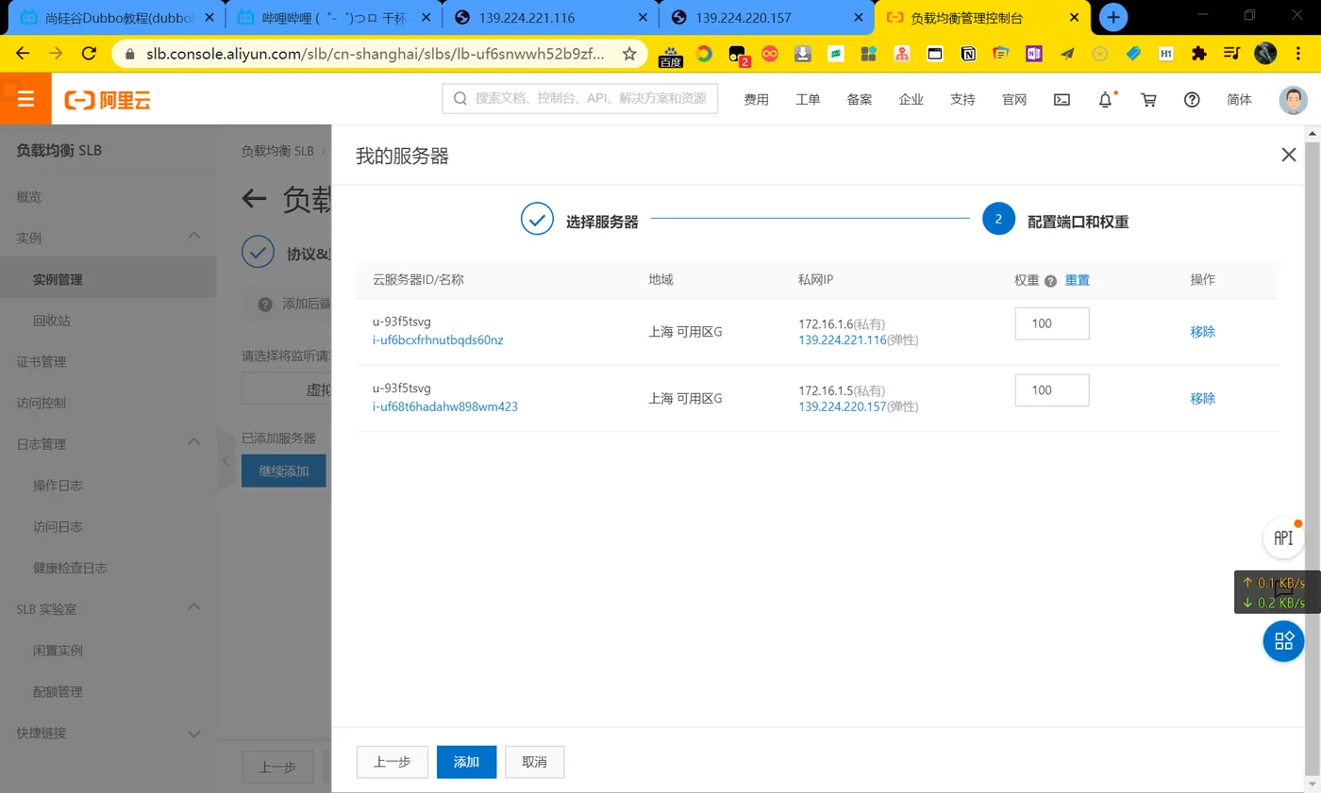Open instance link i-uf6bcxfrhnutbqds60nz
1321x793 pixels.
438,340
